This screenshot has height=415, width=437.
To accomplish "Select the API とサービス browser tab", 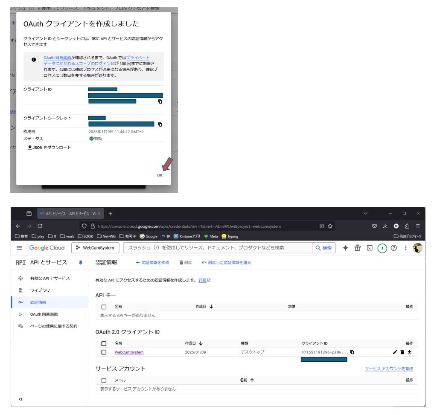I will click(70, 214).
